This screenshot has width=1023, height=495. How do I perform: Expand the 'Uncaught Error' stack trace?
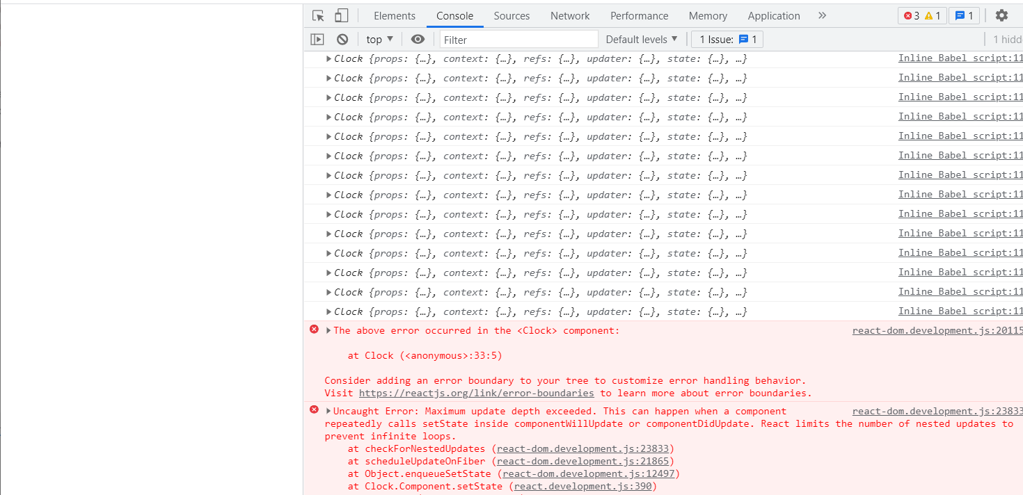click(329, 411)
